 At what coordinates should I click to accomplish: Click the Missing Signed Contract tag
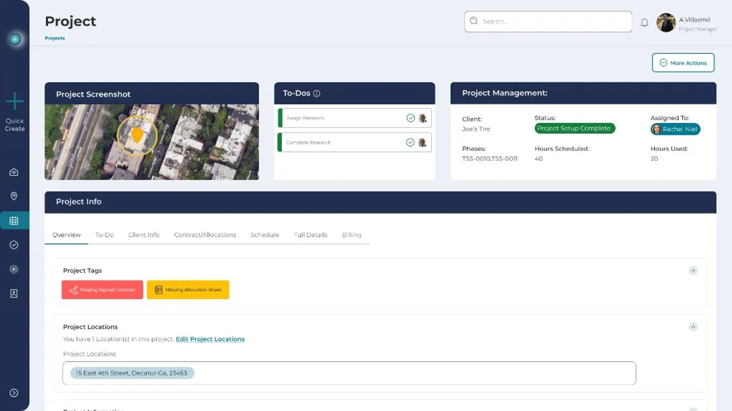[x=102, y=290]
